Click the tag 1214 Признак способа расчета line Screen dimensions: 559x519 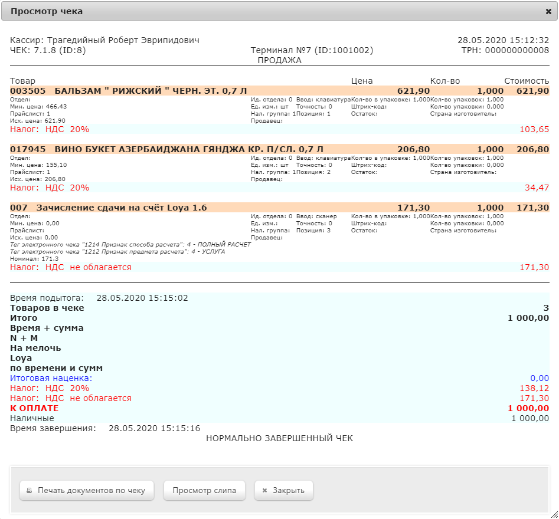pos(130,245)
